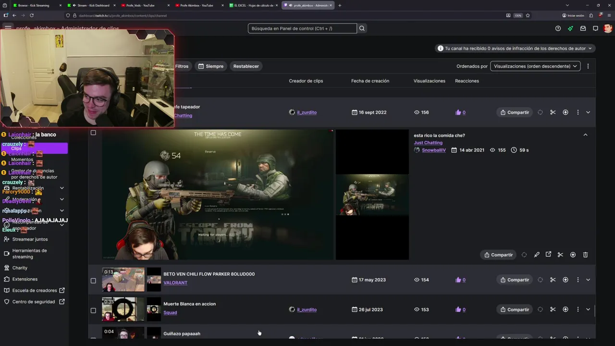Bookmark this page with the star icon
615x346 pixels.
528,15
